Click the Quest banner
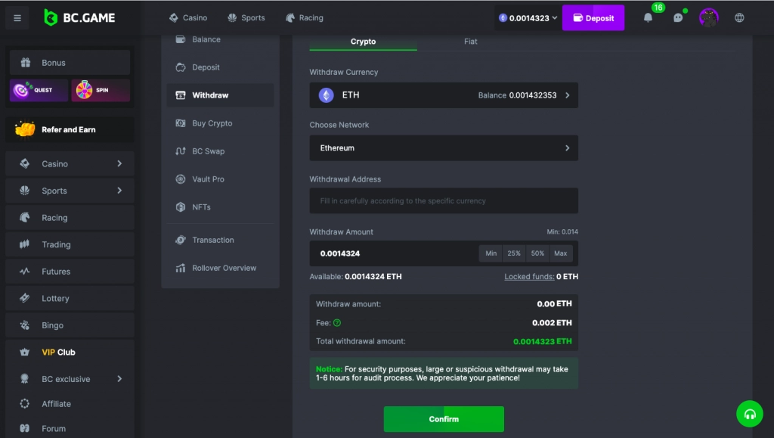This screenshot has width=774, height=438. [39, 90]
